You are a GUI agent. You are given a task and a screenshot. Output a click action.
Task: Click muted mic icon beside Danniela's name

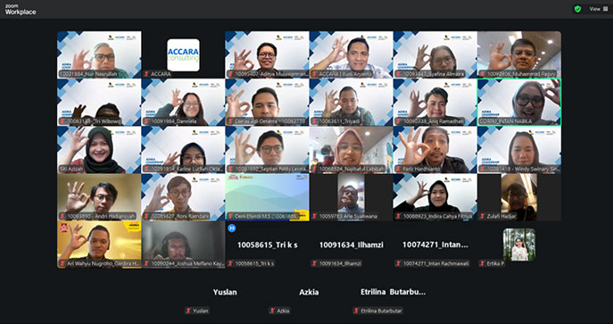146,121
